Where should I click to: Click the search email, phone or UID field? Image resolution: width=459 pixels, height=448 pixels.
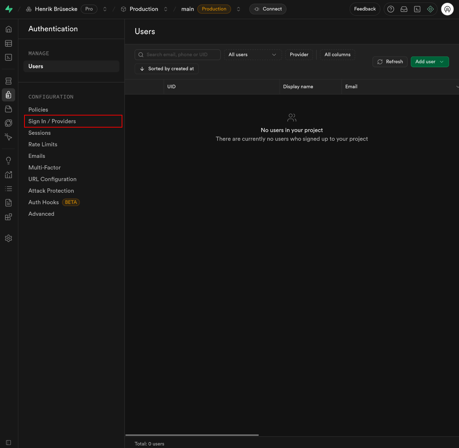(x=177, y=55)
